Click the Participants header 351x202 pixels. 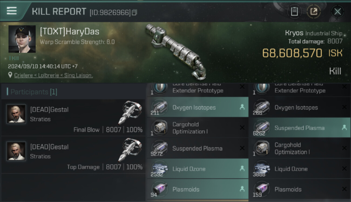point(34,92)
